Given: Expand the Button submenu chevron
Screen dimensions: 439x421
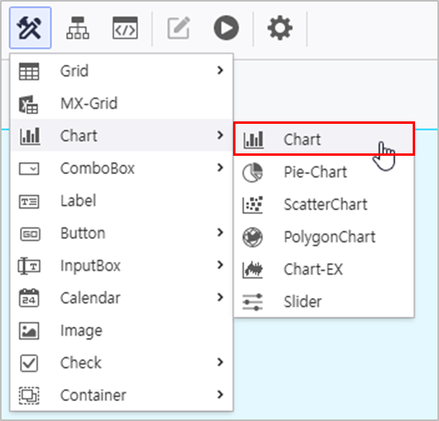Looking at the screenshot, I should pos(220,232).
